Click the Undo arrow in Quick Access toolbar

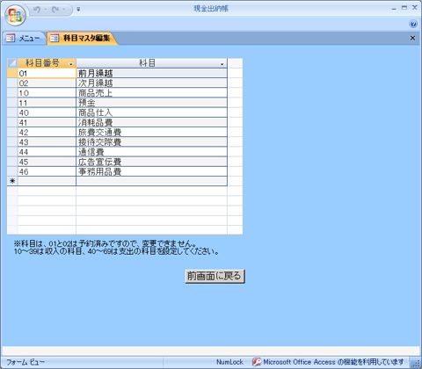(x=37, y=10)
